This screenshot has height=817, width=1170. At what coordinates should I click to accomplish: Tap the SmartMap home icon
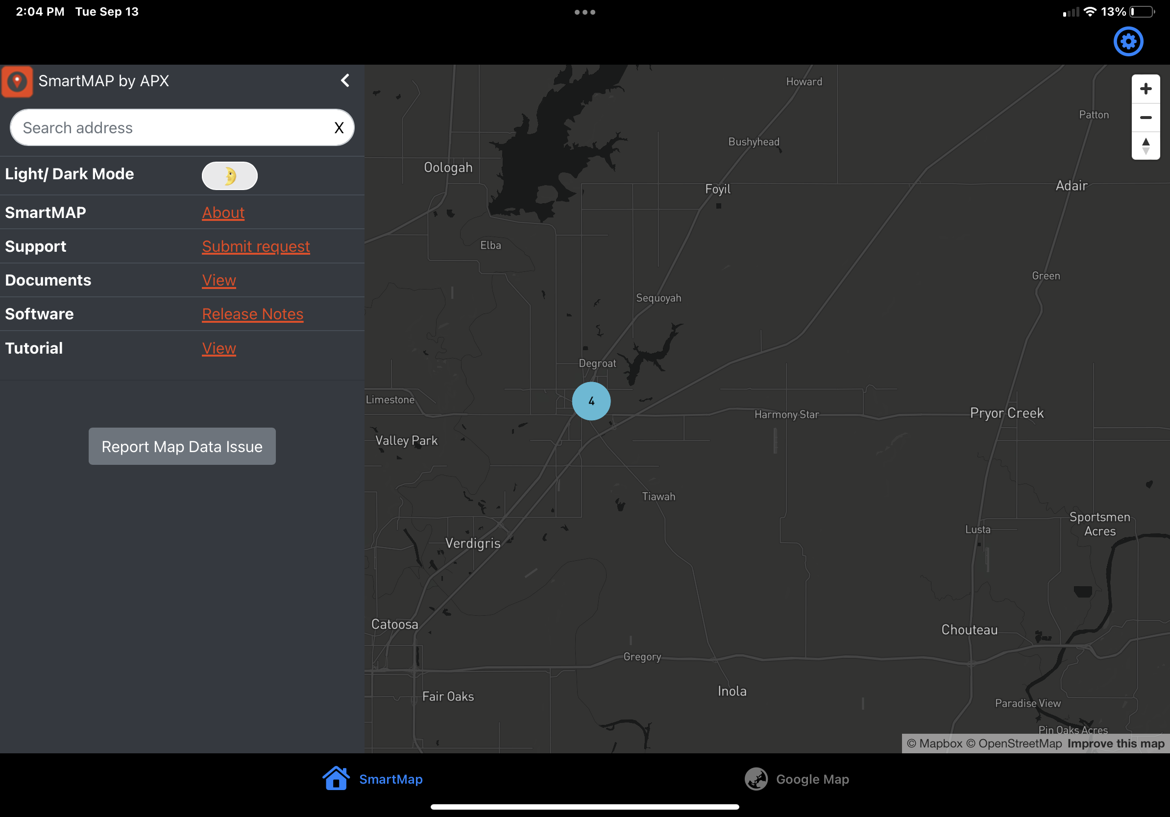336,778
